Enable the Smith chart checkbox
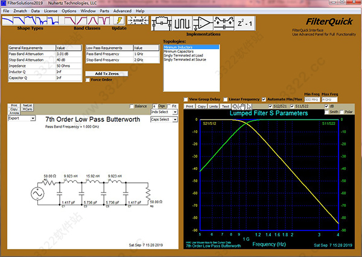Image resolution: width=362 pixels, height=257 pixels. pos(326,112)
